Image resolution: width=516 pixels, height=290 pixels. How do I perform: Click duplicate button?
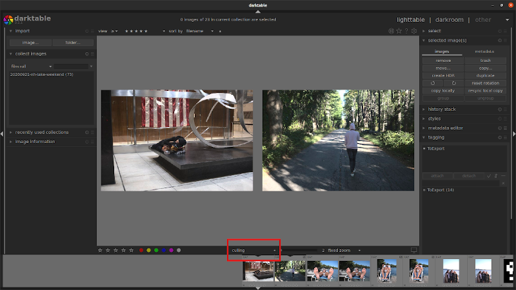pyautogui.click(x=486, y=75)
